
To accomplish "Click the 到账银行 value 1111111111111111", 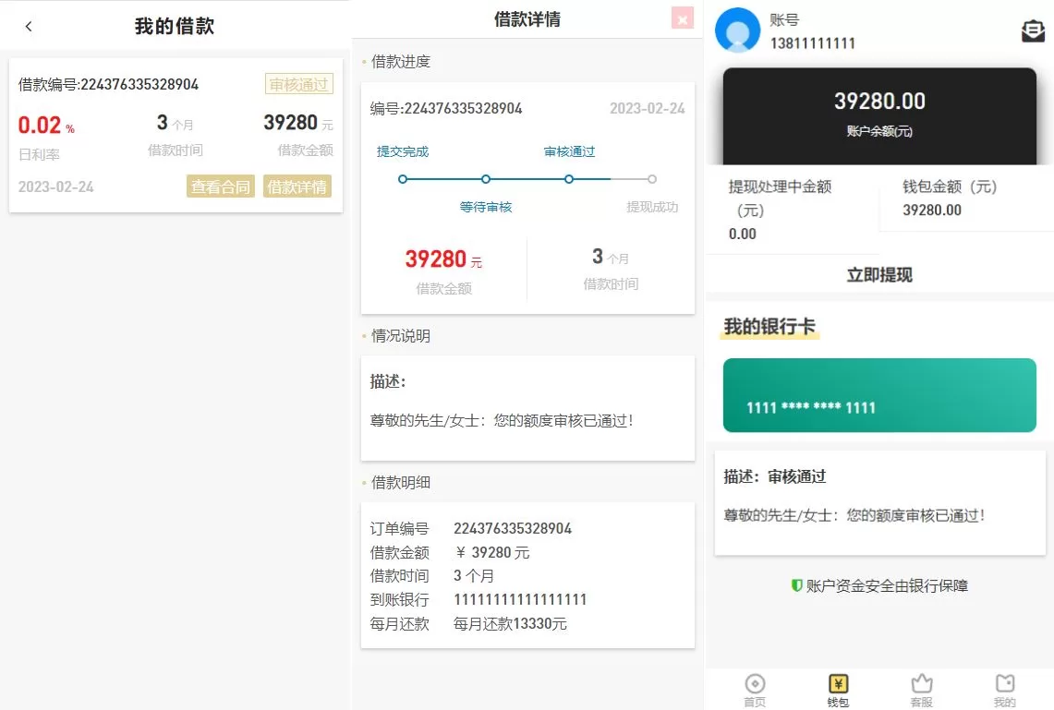I will click(520, 599).
